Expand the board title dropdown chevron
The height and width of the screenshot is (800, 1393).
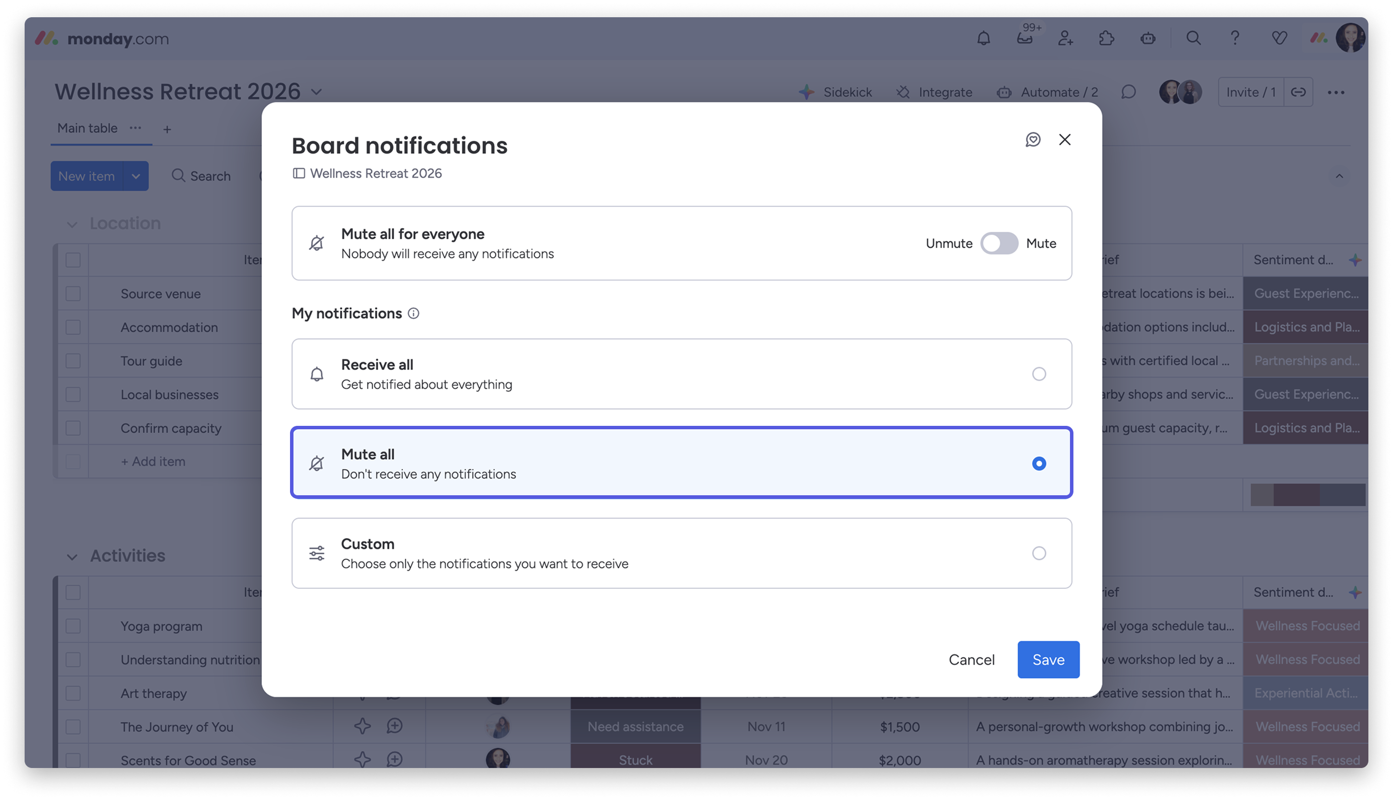pos(317,93)
